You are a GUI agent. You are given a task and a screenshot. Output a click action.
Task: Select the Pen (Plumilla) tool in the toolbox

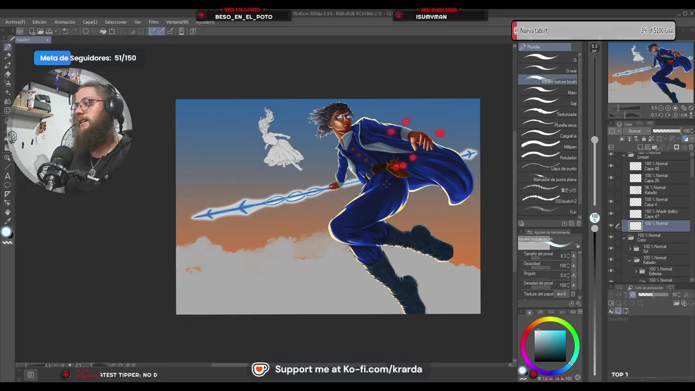pyautogui.click(x=8, y=47)
